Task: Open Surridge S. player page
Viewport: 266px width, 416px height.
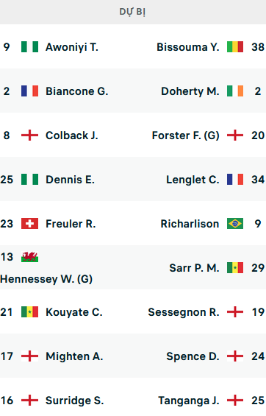Action: (x=75, y=401)
